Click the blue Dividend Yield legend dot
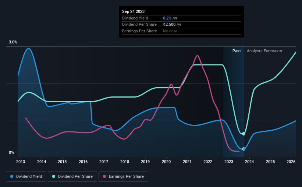302x187 pixels. (12, 176)
